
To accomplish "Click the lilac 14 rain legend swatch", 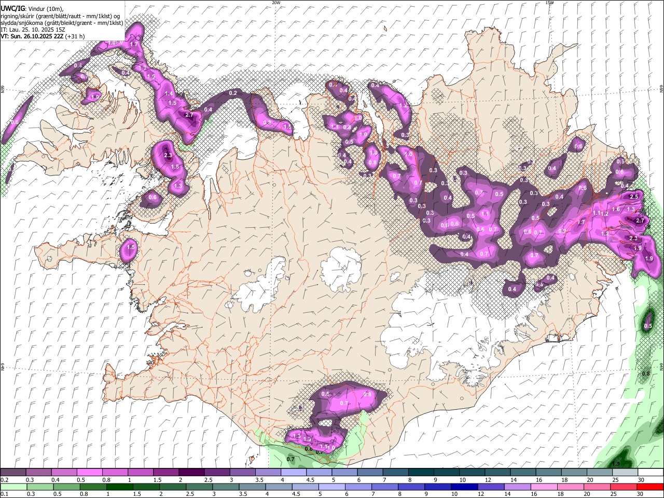I will tap(517, 487).
